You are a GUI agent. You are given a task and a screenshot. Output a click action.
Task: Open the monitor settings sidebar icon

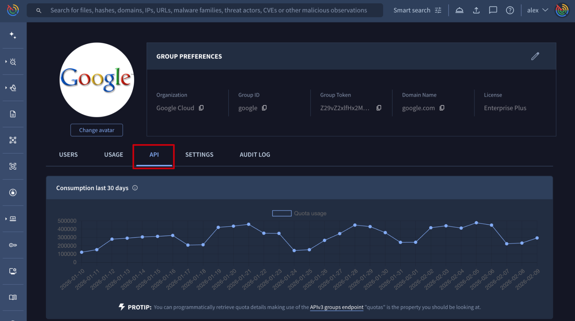coord(13,271)
